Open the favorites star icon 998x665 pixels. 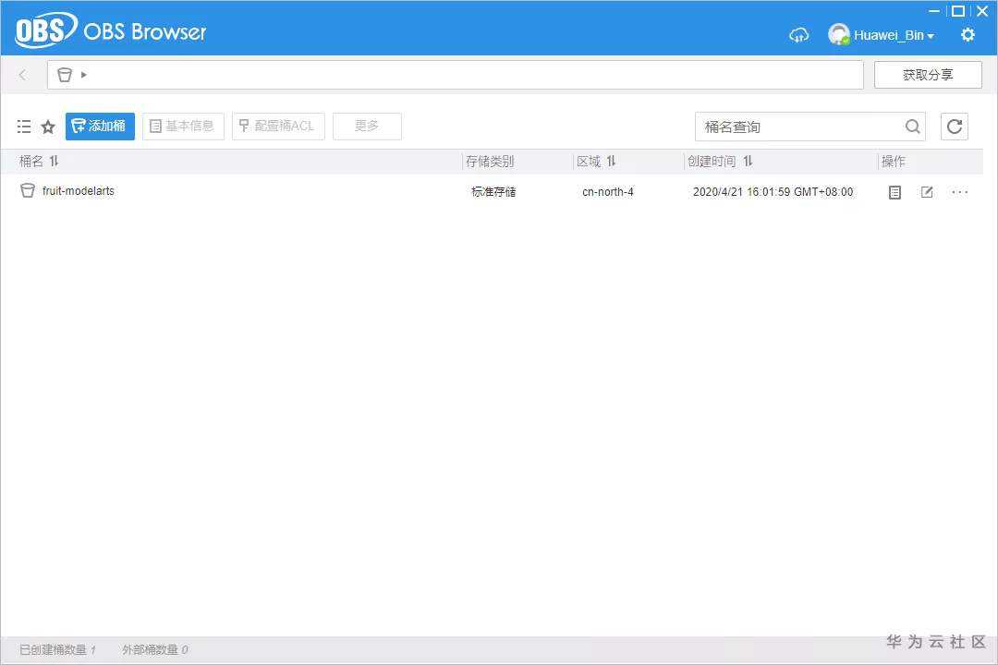[x=48, y=127]
